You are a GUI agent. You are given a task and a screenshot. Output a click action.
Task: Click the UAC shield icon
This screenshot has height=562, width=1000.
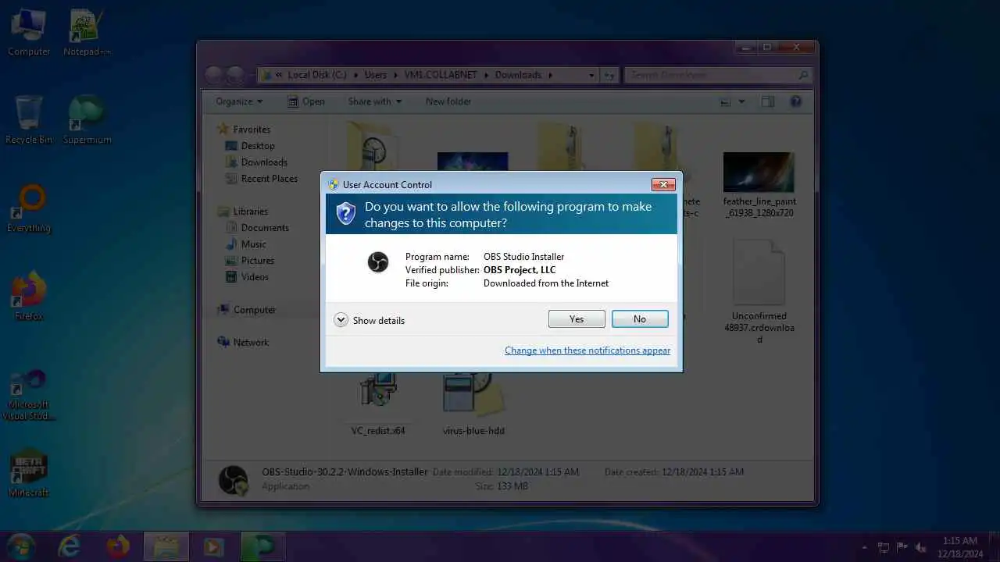(345, 213)
